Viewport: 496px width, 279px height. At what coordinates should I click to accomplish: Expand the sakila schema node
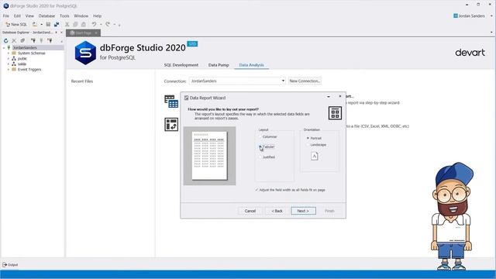click(x=9, y=64)
